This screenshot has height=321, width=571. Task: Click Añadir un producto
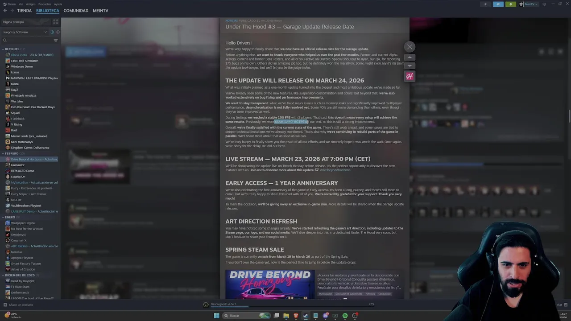18,305
